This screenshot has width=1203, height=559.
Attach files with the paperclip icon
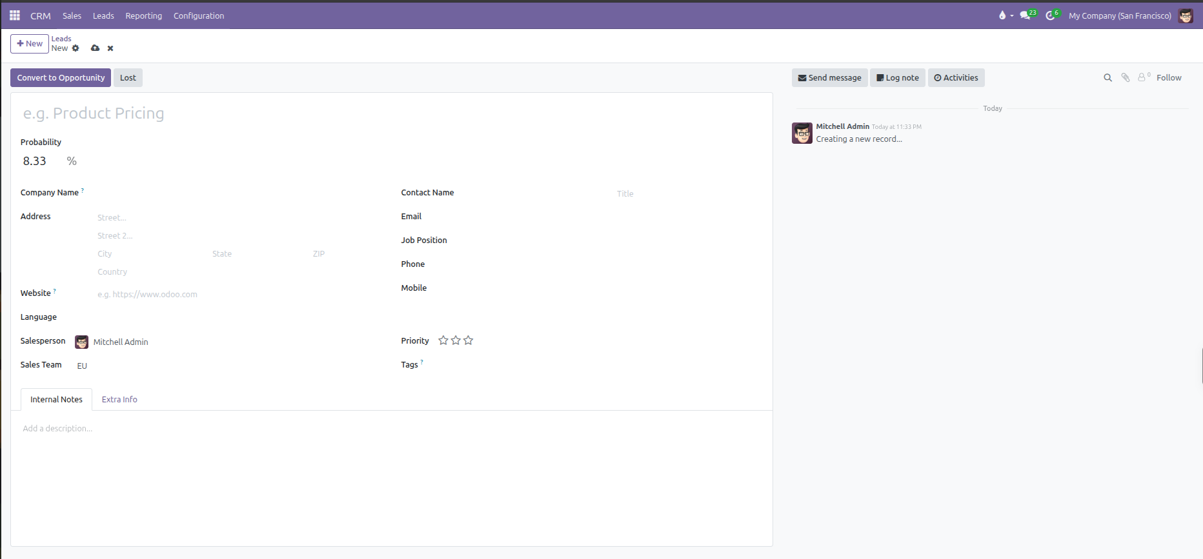(x=1126, y=78)
